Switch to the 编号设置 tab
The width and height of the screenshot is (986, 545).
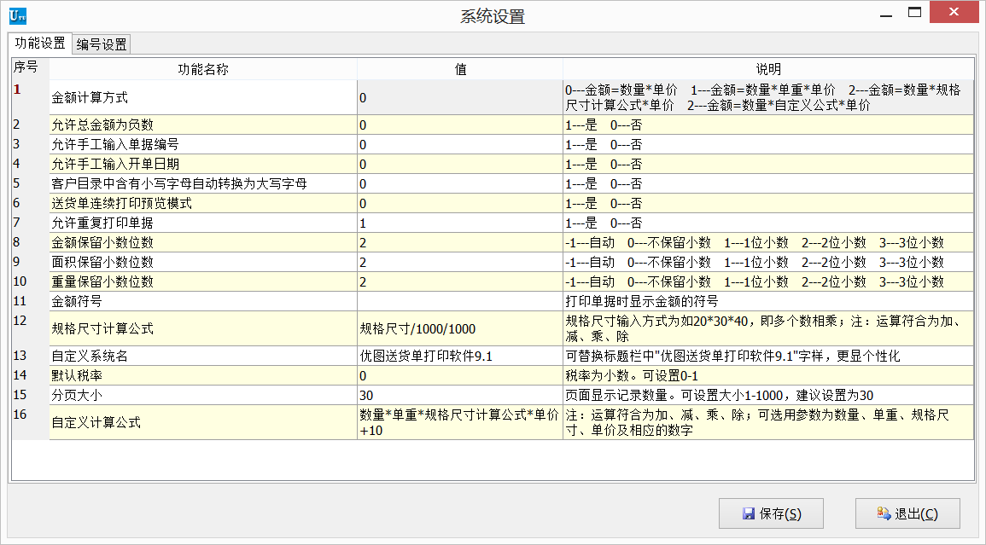102,44
